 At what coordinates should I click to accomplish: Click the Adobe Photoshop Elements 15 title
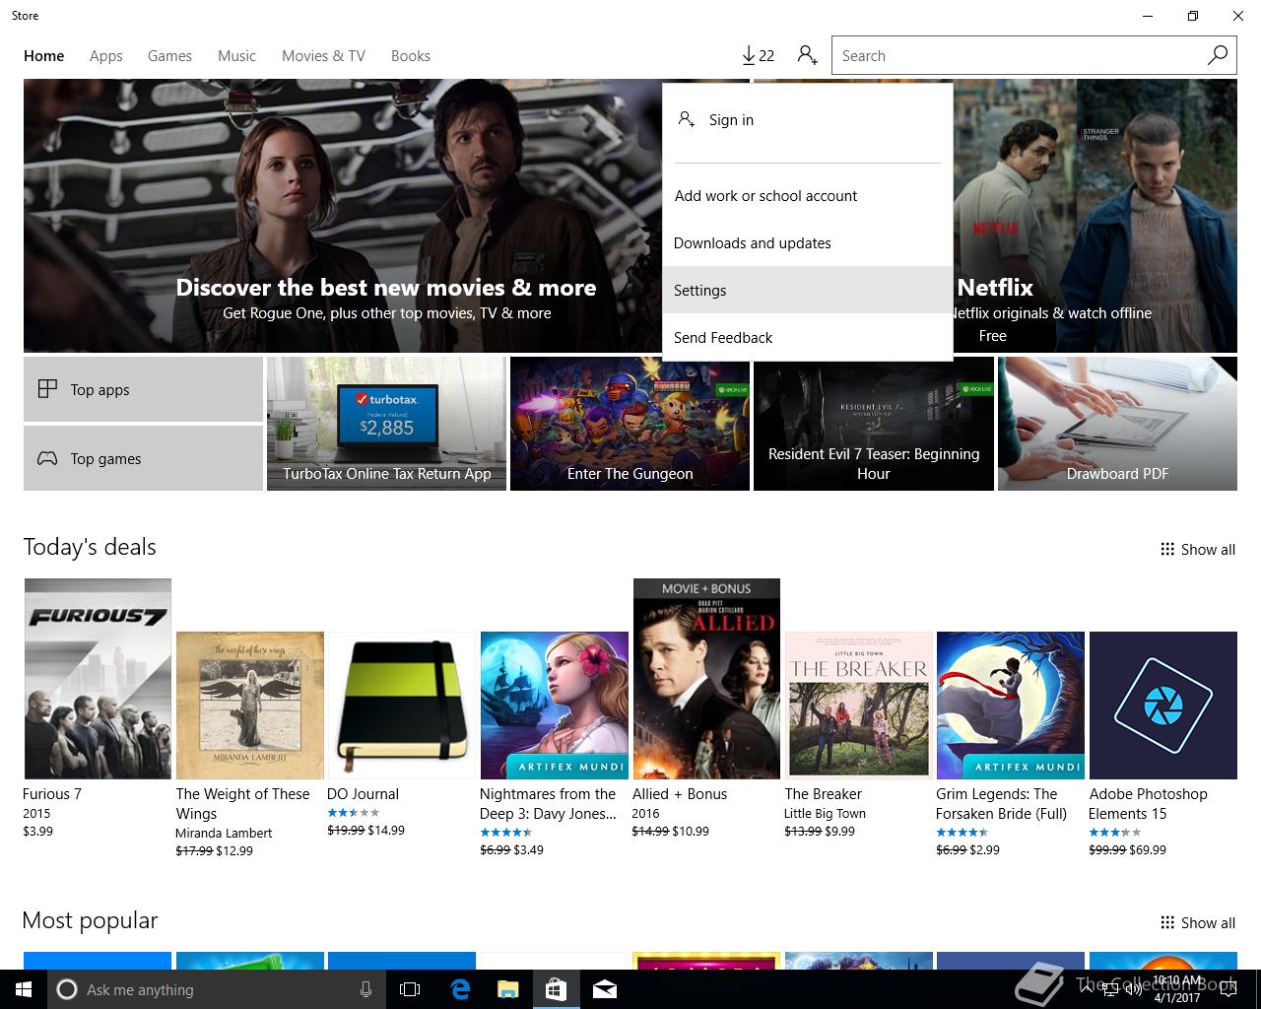point(1148,804)
